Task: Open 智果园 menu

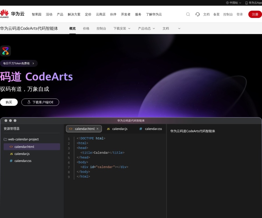Action: click(37, 14)
